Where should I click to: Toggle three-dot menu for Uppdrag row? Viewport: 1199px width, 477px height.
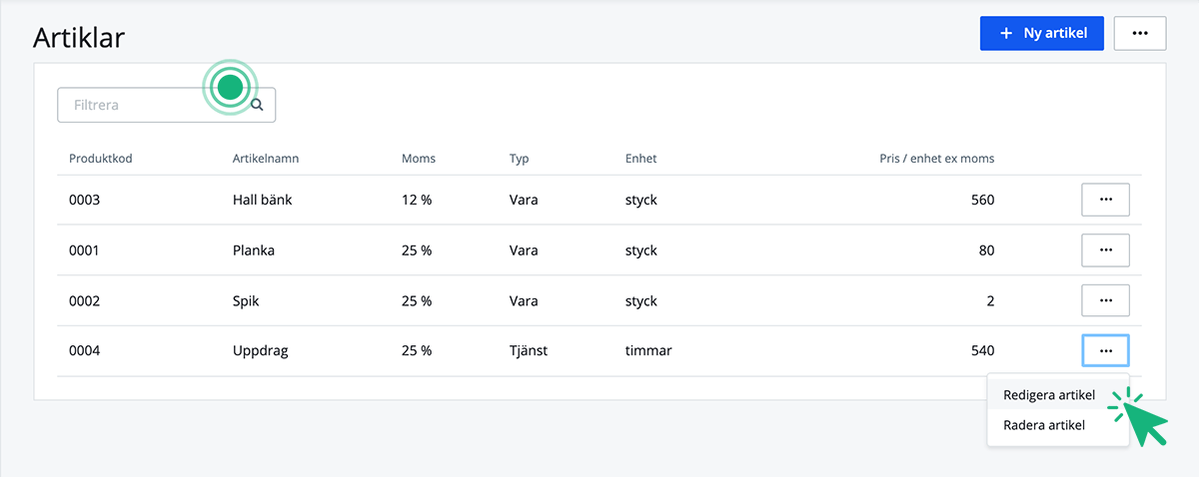coord(1105,350)
